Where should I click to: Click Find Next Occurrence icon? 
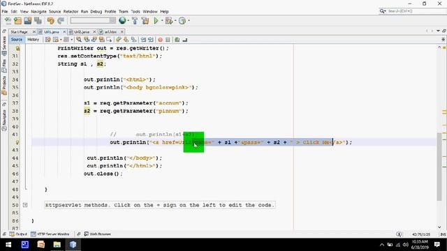(x=94, y=40)
